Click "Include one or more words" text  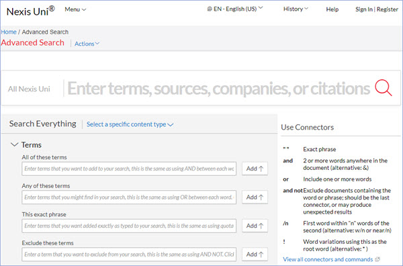click(x=337, y=179)
